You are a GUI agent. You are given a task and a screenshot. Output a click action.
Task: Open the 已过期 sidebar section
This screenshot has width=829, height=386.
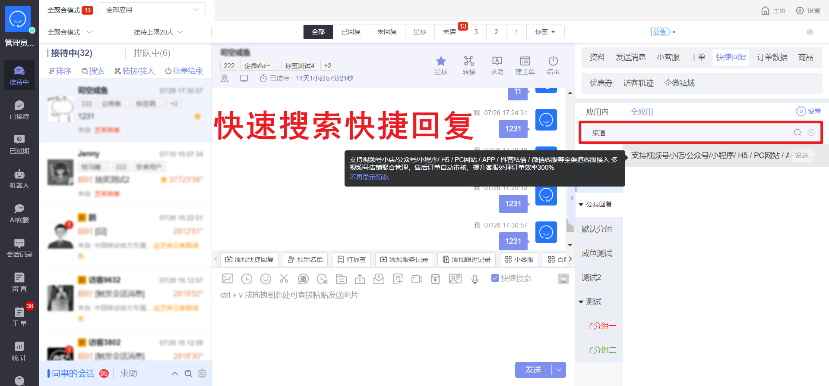tap(19, 145)
